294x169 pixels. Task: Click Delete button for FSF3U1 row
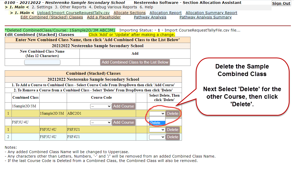[x=173, y=130]
